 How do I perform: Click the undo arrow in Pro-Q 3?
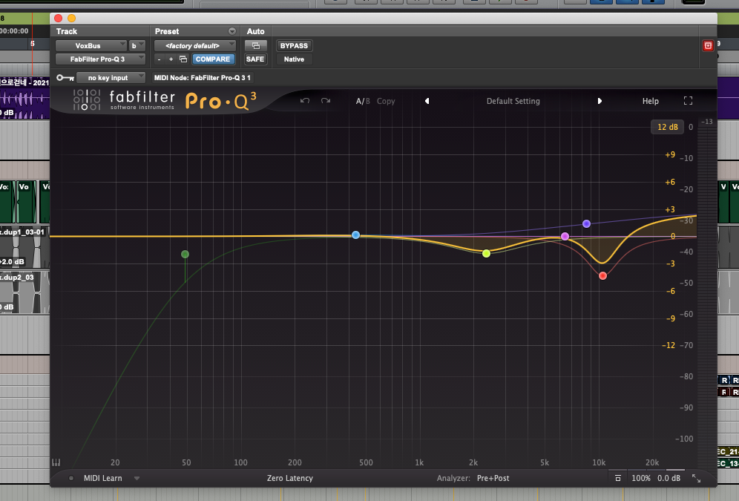coord(305,101)
